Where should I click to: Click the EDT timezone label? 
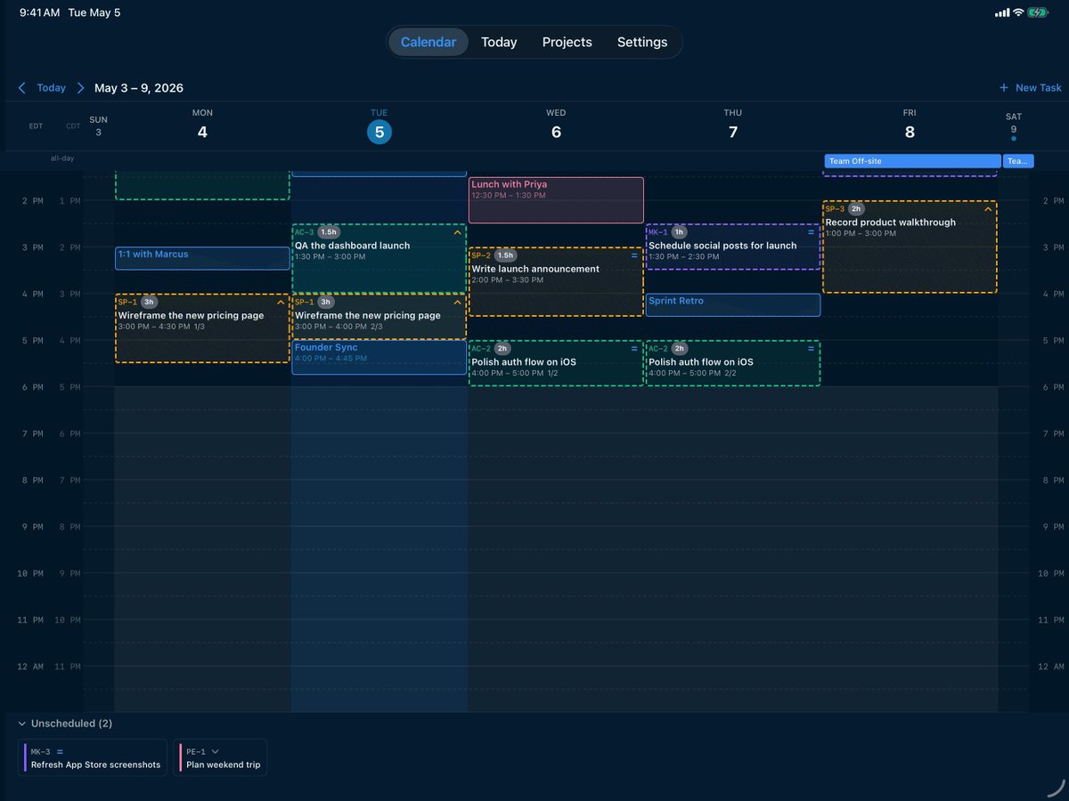pyautogui.click(x=36, y=126)
